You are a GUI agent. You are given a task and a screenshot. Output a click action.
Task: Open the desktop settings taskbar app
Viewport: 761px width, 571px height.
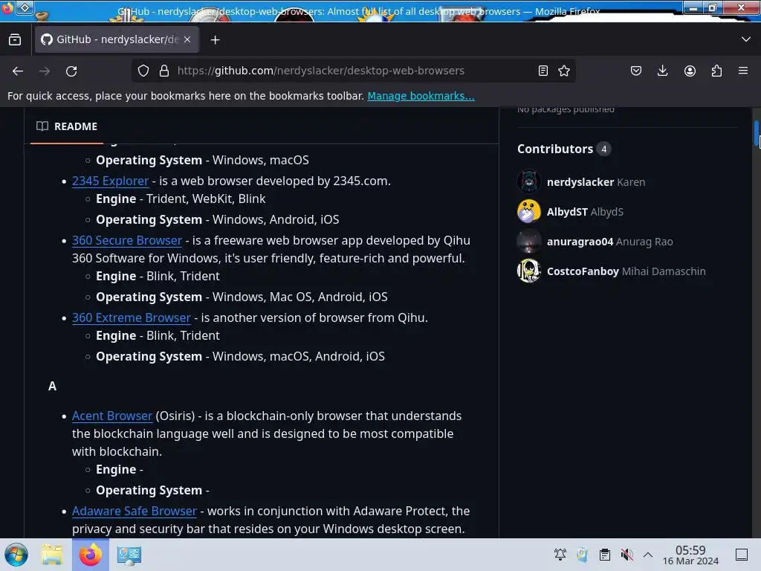pos(129,555)
